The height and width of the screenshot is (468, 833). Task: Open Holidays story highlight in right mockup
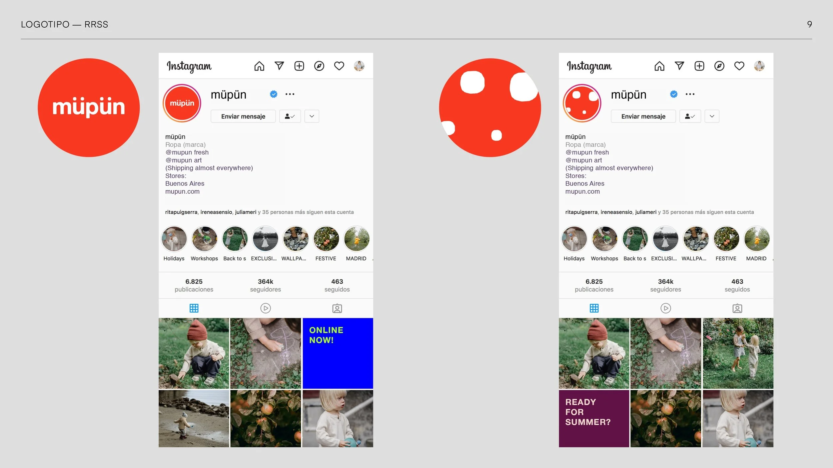[574, 239]
